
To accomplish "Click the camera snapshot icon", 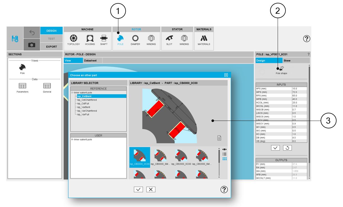I will click(32, 45).
